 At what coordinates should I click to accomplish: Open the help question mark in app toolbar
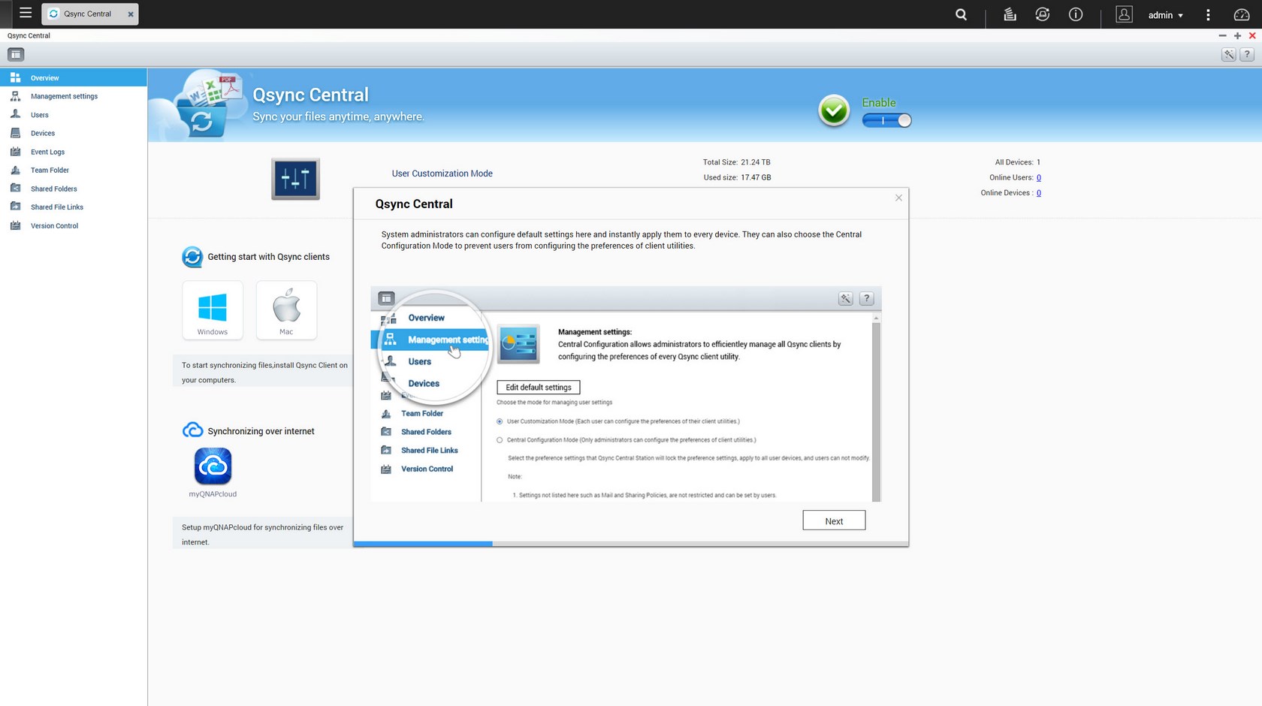point(1247,54)
